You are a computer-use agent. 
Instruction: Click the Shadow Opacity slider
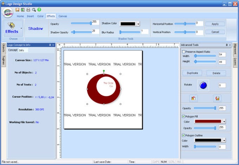click(x=81, y=32)
